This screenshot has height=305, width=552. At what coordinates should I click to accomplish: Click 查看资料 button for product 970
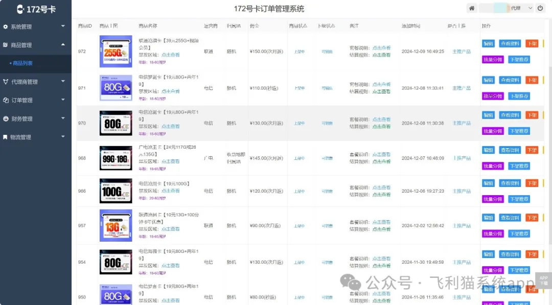(x=510, y=115)
